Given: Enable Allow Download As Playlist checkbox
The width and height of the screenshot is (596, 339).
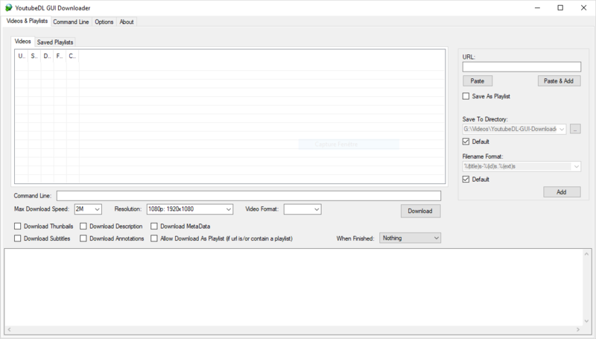Looking at the screenshot, I should pyautogui.click(x=154, y=238).
